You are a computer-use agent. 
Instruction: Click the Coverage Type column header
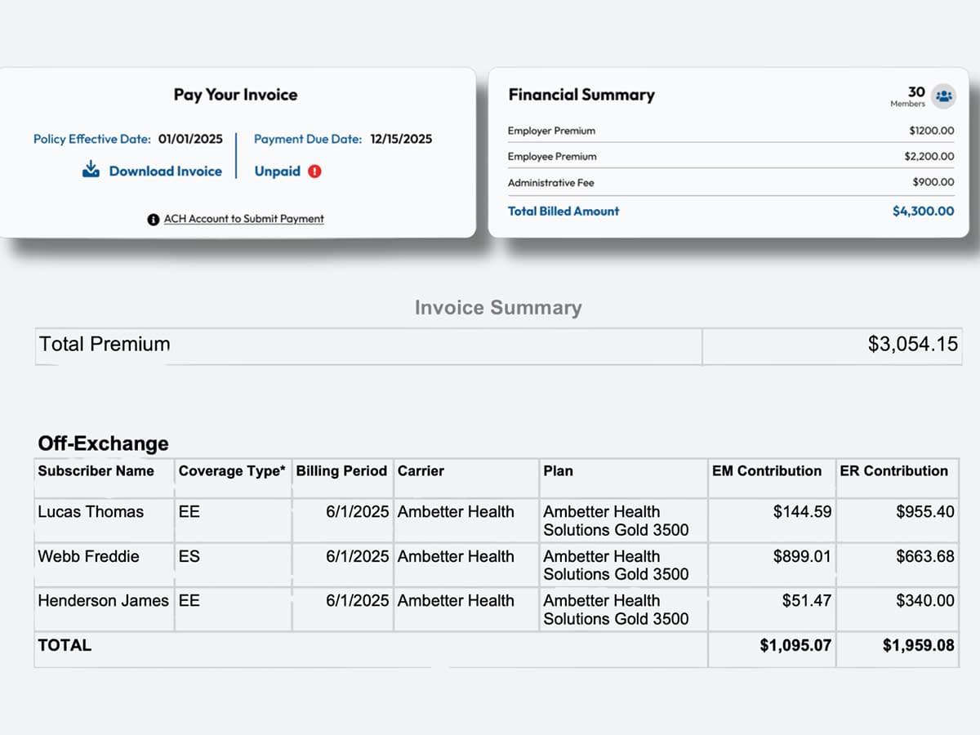coord(232,471)
